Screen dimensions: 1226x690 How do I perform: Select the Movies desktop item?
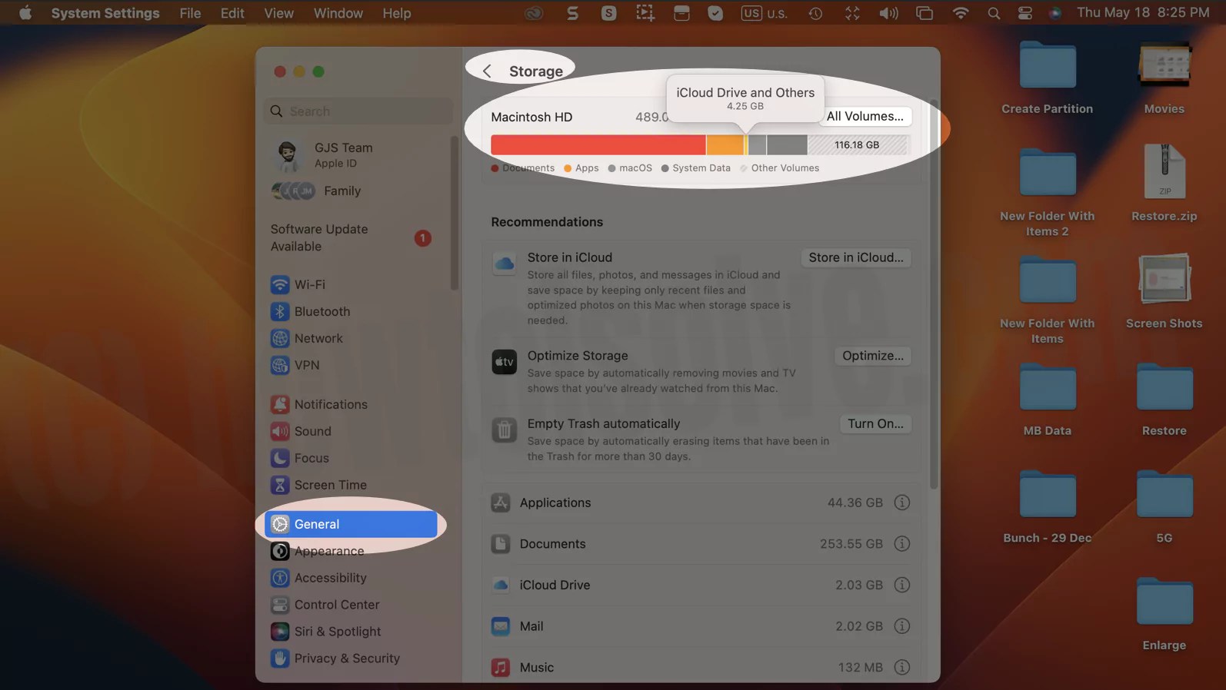point(1164,78)
